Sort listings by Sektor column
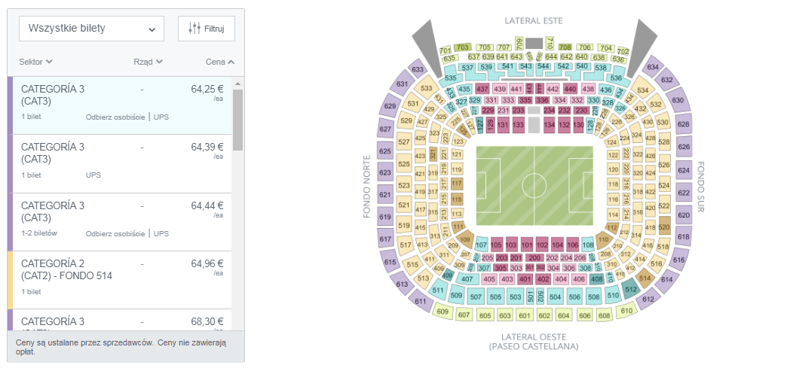The height and width of the screenshot is (368, 787). tap(35, 62)
